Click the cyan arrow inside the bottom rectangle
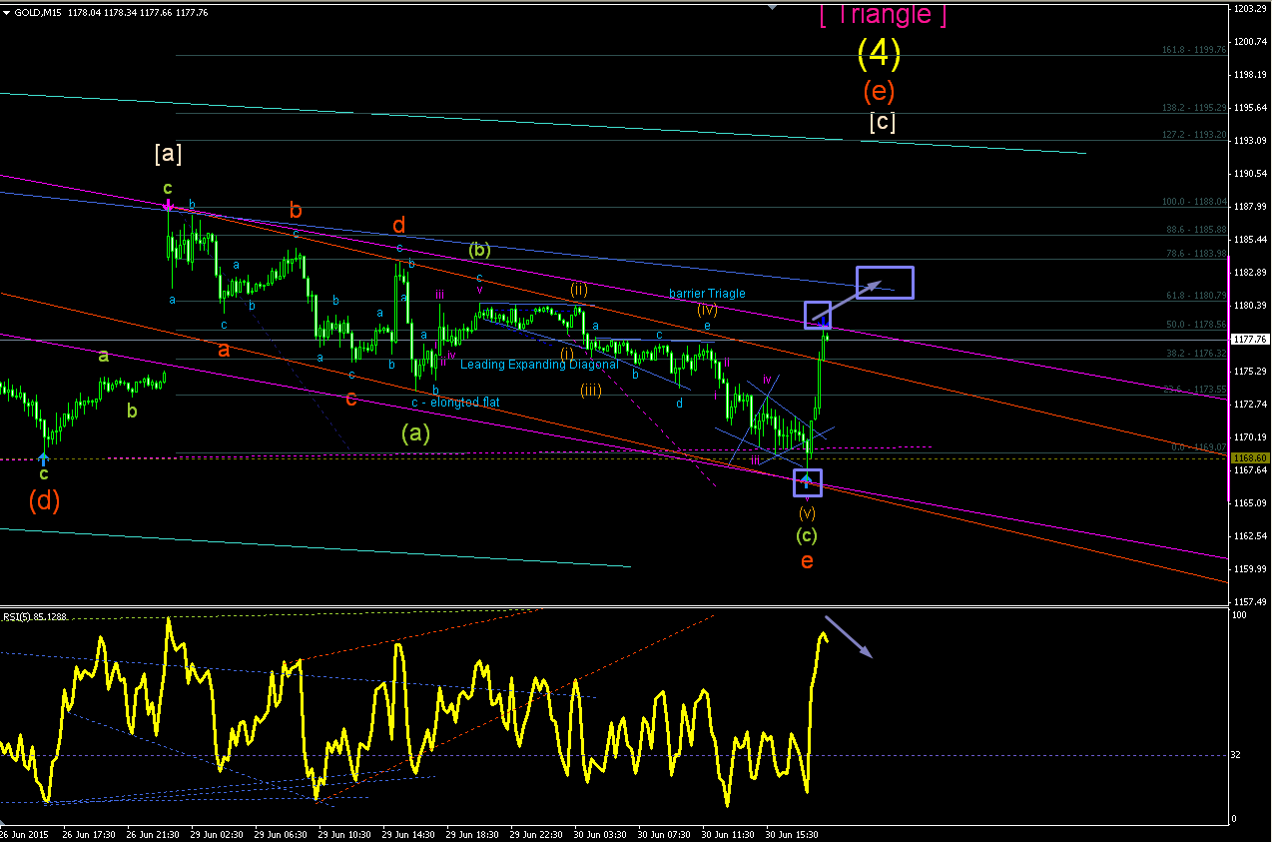The width and height of the screenshot is (1272, 842). 807,483
